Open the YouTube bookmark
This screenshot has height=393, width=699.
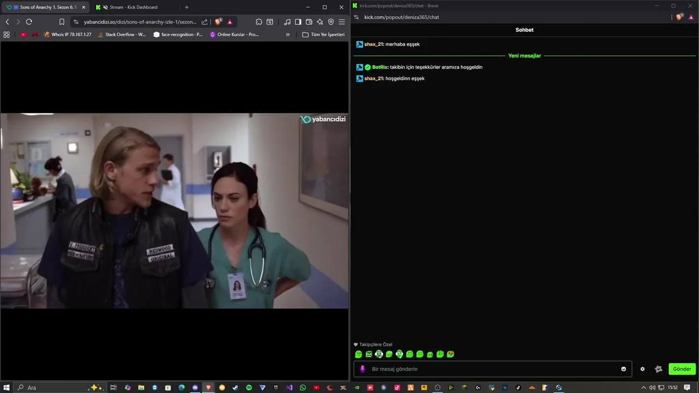pos(23,34)
